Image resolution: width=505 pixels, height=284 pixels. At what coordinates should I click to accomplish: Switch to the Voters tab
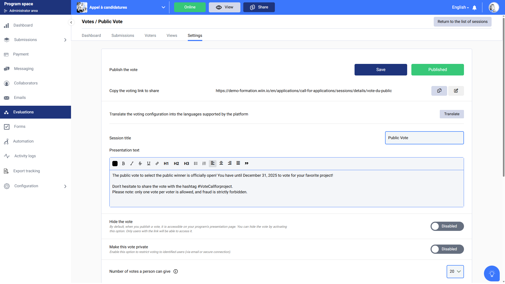click(150, 35)
